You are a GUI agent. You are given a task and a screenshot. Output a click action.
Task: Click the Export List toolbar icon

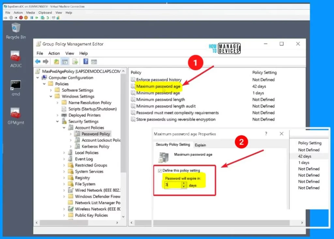(75, 62)
